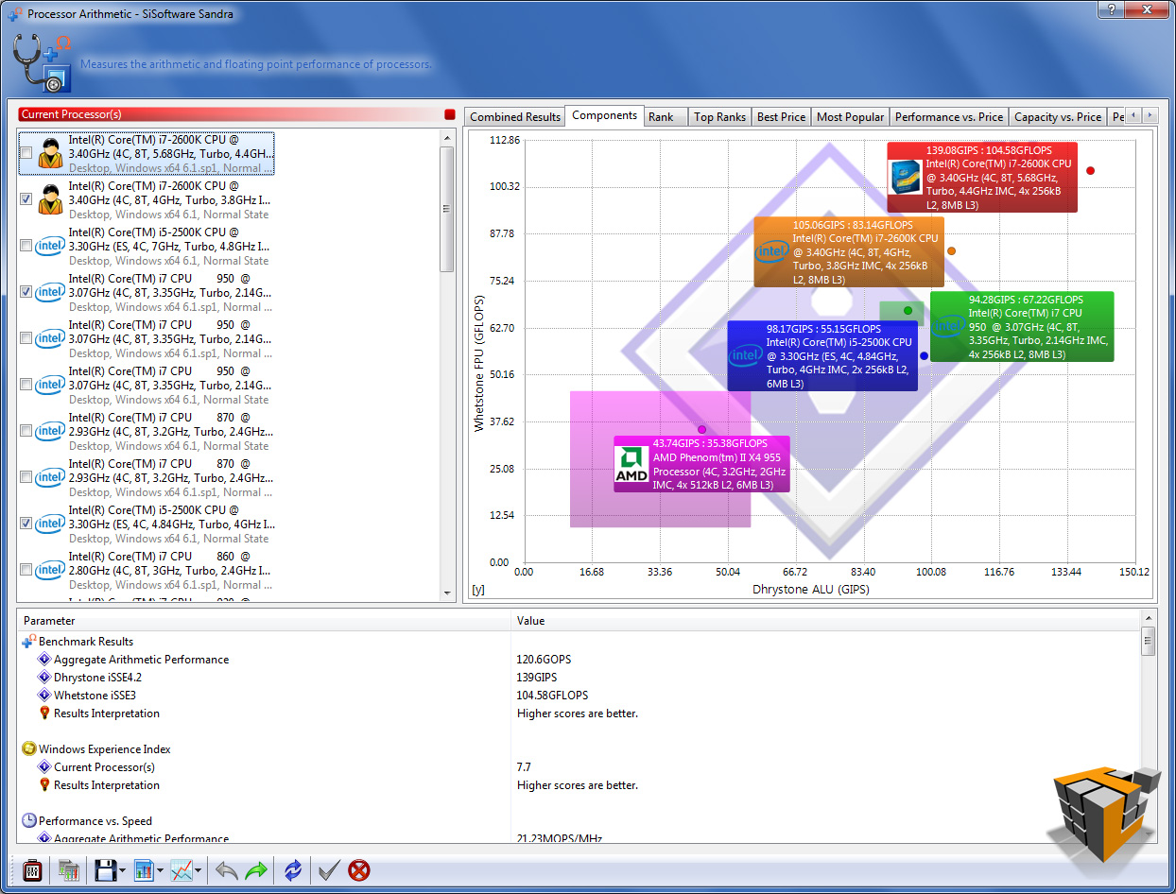
Task: Check the i7-2600K 5.68GHz processor checkbox
Action: (26, 153)
